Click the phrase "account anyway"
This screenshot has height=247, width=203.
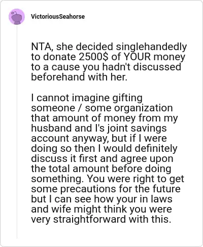click(70, 139)
